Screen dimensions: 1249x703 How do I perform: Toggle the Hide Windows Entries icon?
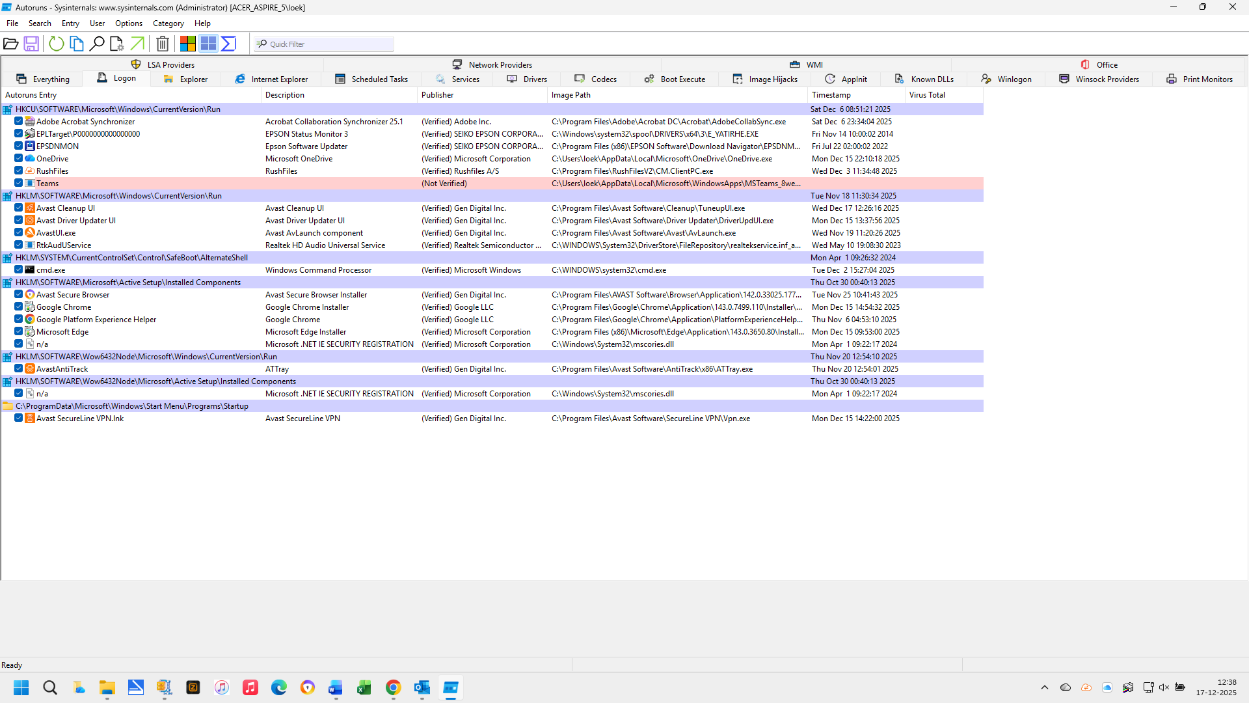pos(208,44)
